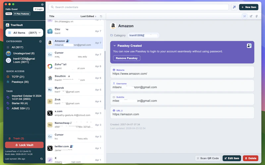Click the rightmost detail toolbar icon
This screenshot has height=165, width=265.
point(256,16)
